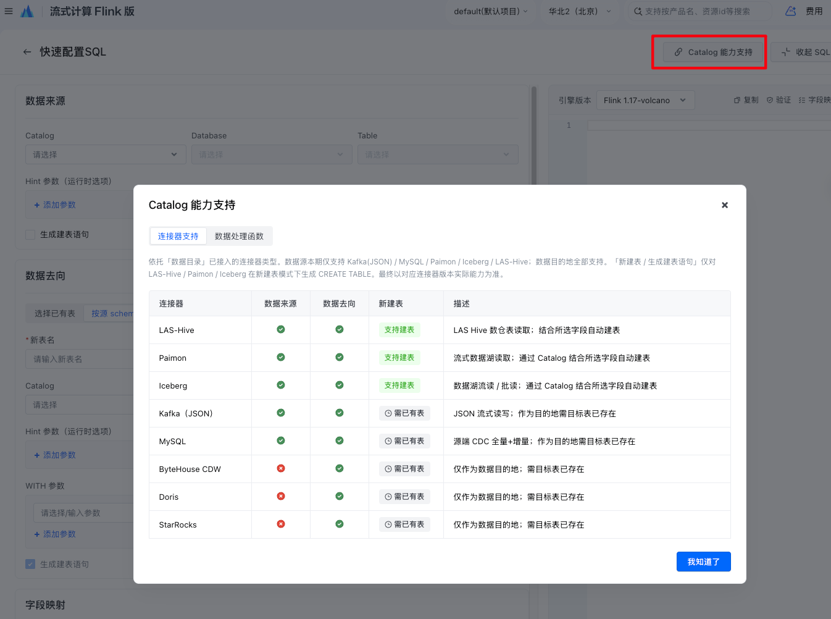Select the 连接器支持 tab

tap(178, 236)
